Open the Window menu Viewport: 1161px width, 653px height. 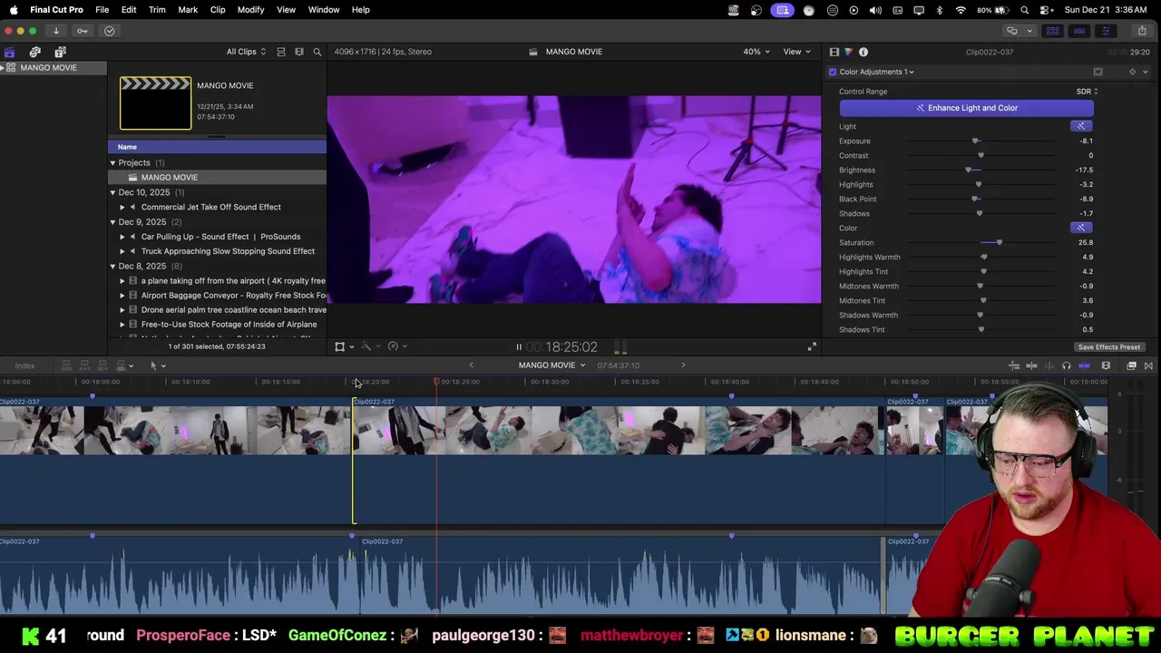click(x=324, y=10)
